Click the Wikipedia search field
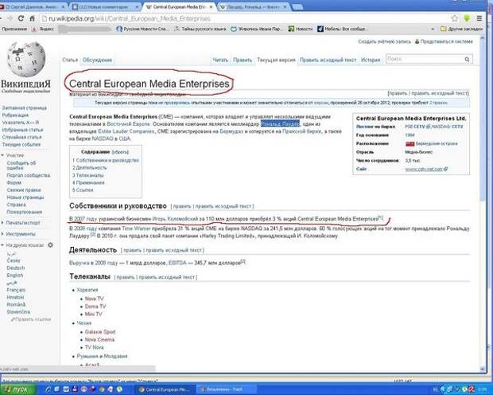 click(x=425, y=59)
